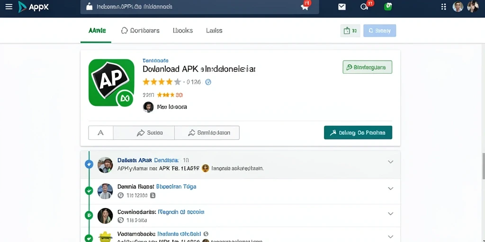Click the Sutioo share button
The height and width of the screenshot is (242, 485).
[144, 133]
